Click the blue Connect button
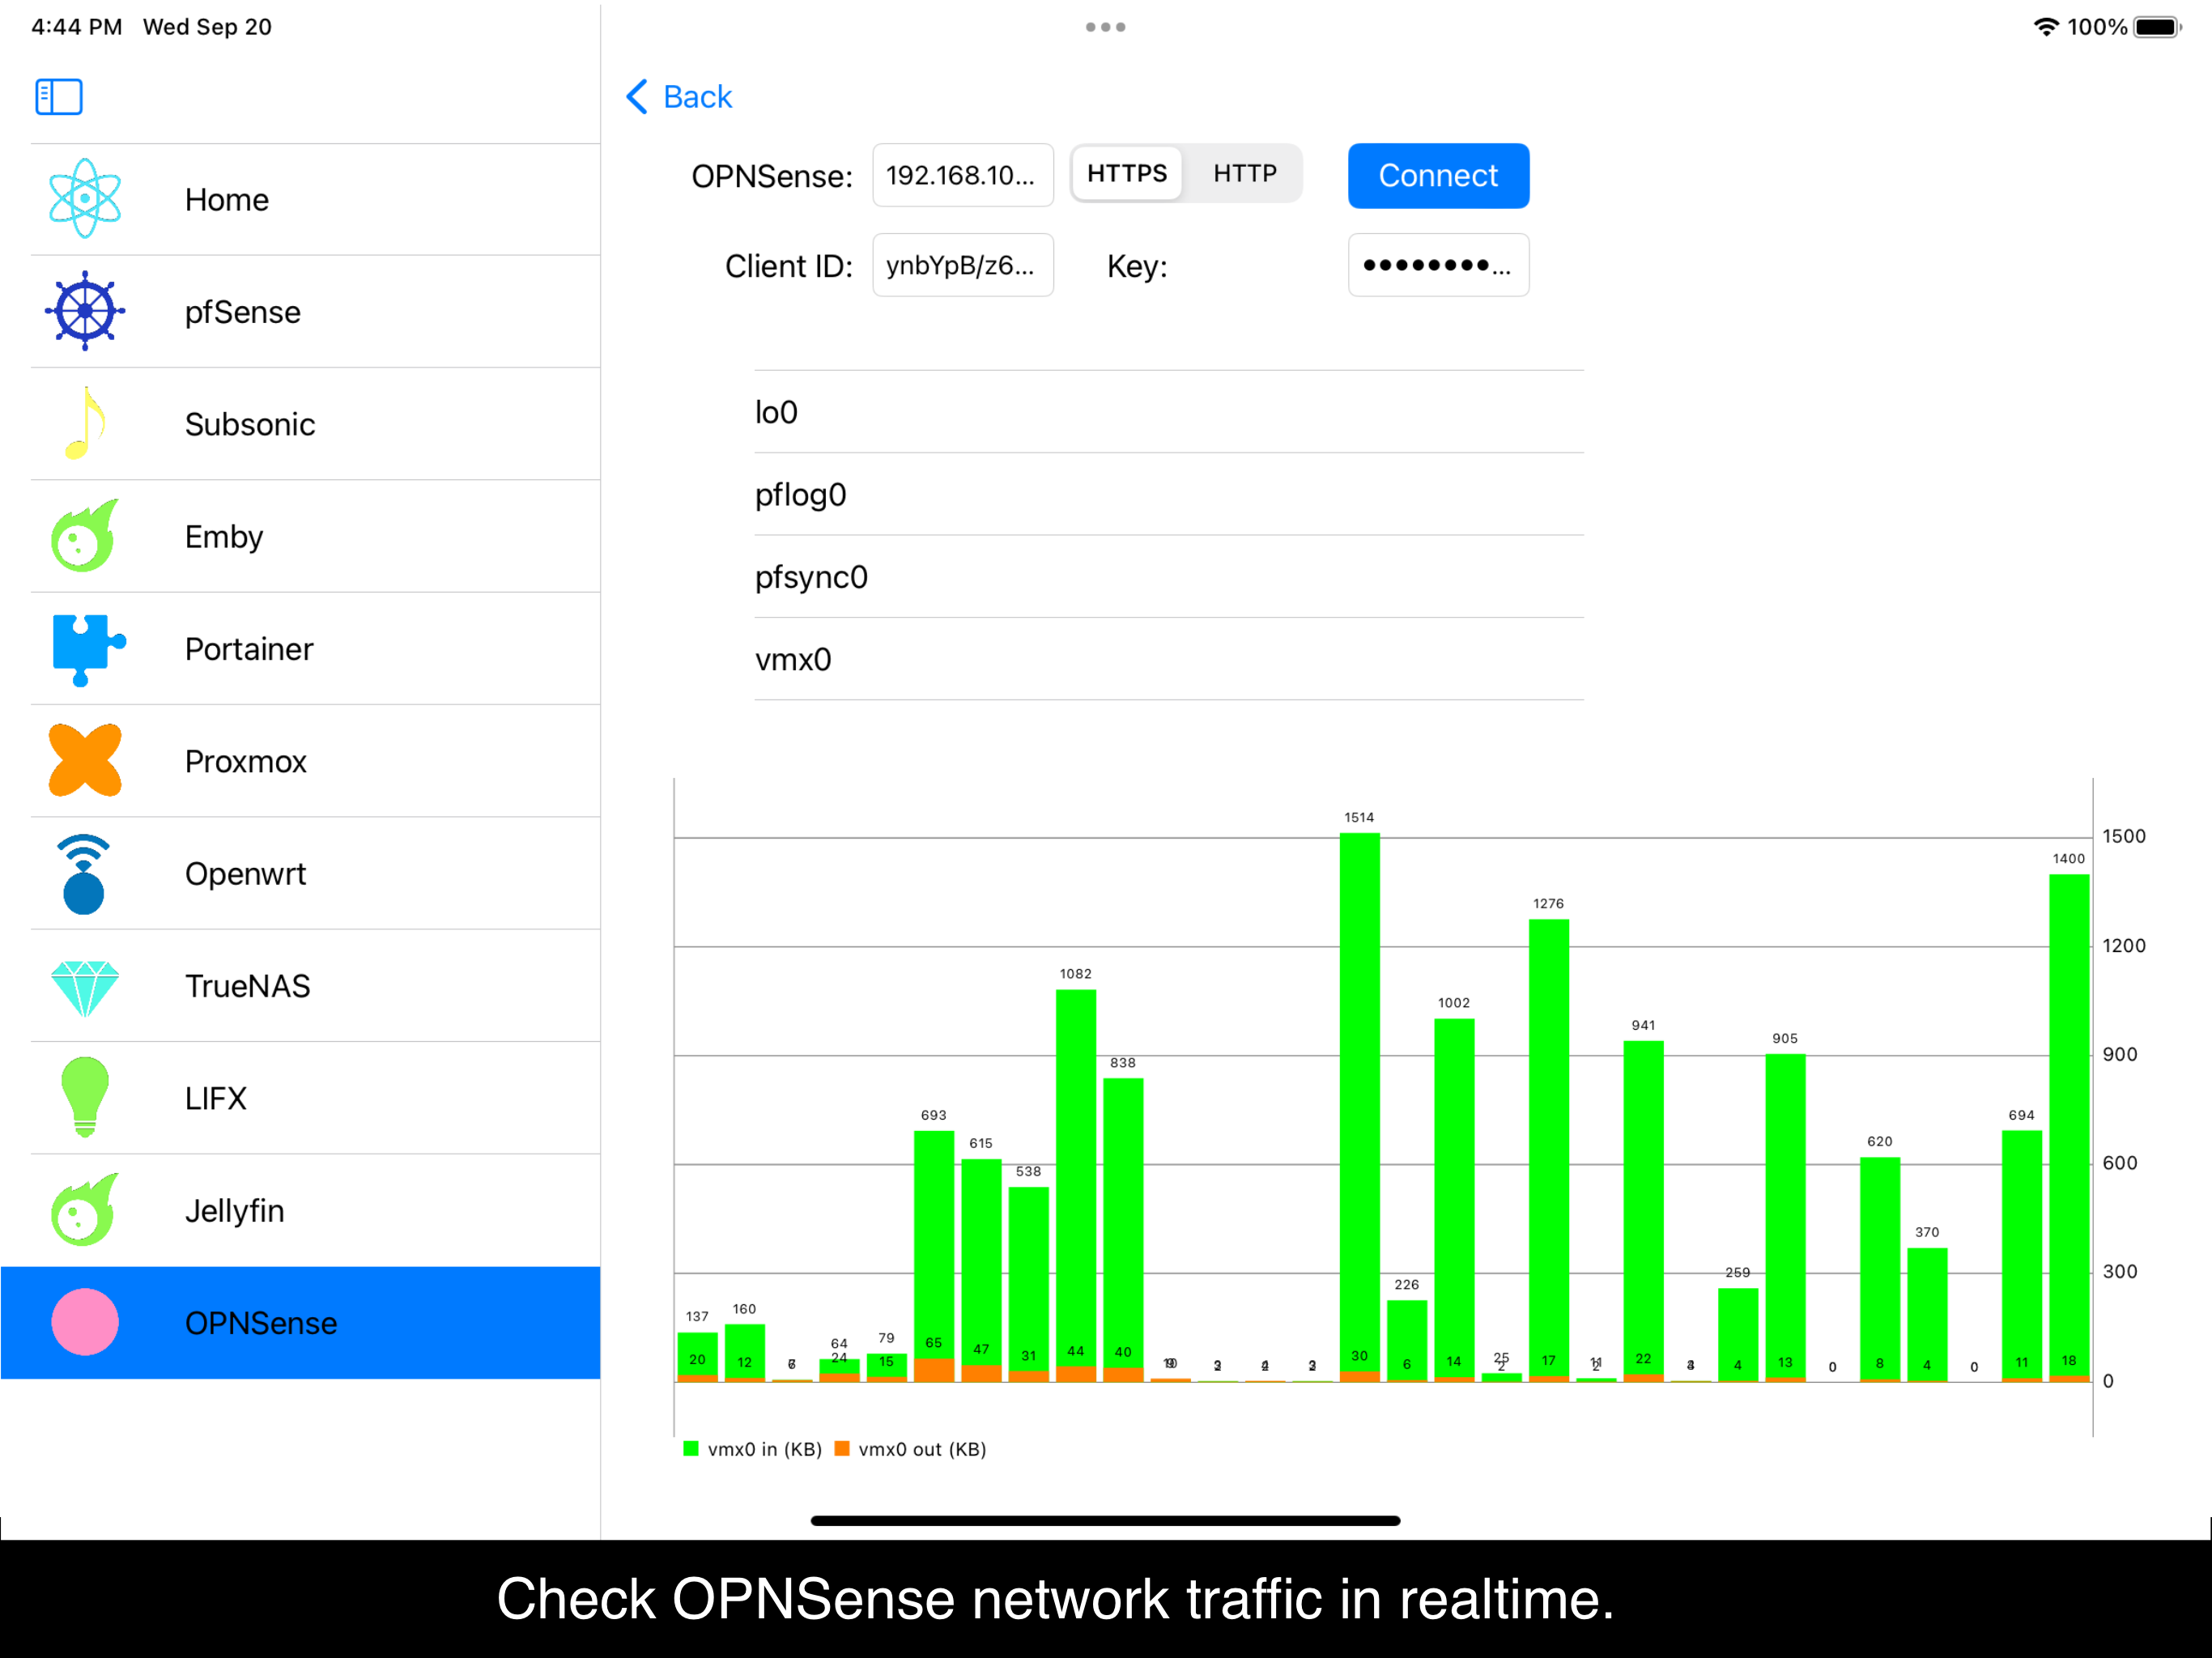This screenshot has width=2212, height=1658. point(1438,176)
